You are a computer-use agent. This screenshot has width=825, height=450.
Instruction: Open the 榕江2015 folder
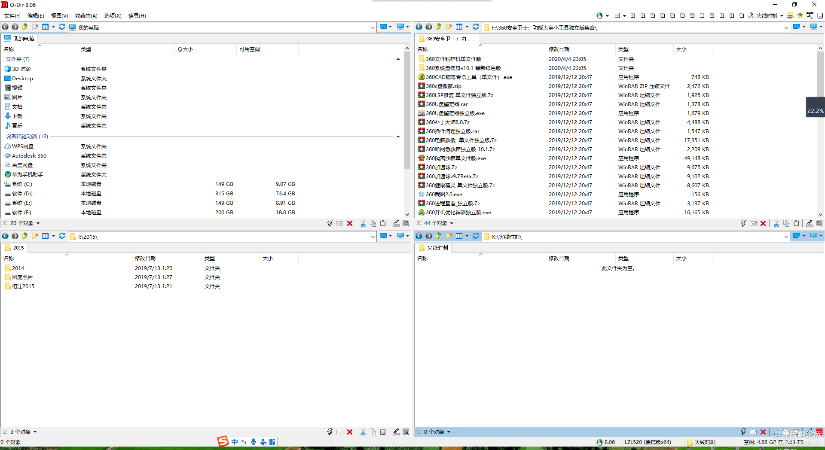[23, 286]
